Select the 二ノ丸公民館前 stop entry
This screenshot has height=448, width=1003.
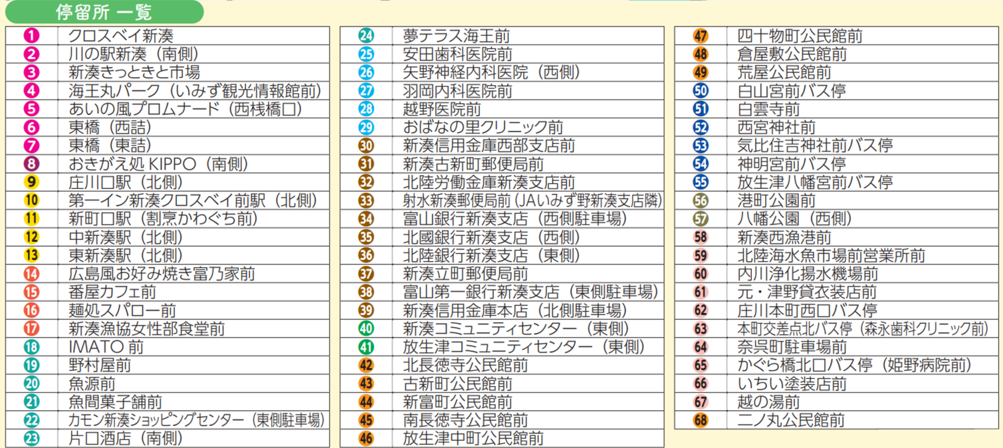pyautogui.click(x=791, y=420)
